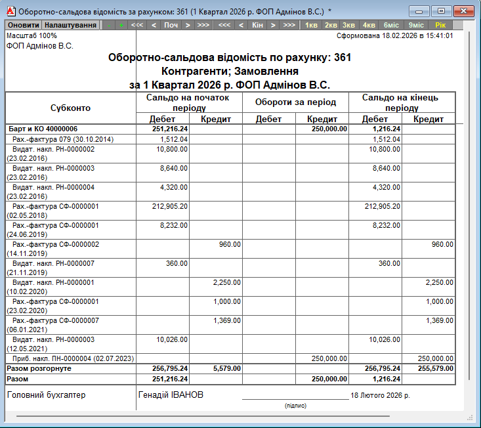Click the Оновити (refresh) button

(x=23, y=25)
